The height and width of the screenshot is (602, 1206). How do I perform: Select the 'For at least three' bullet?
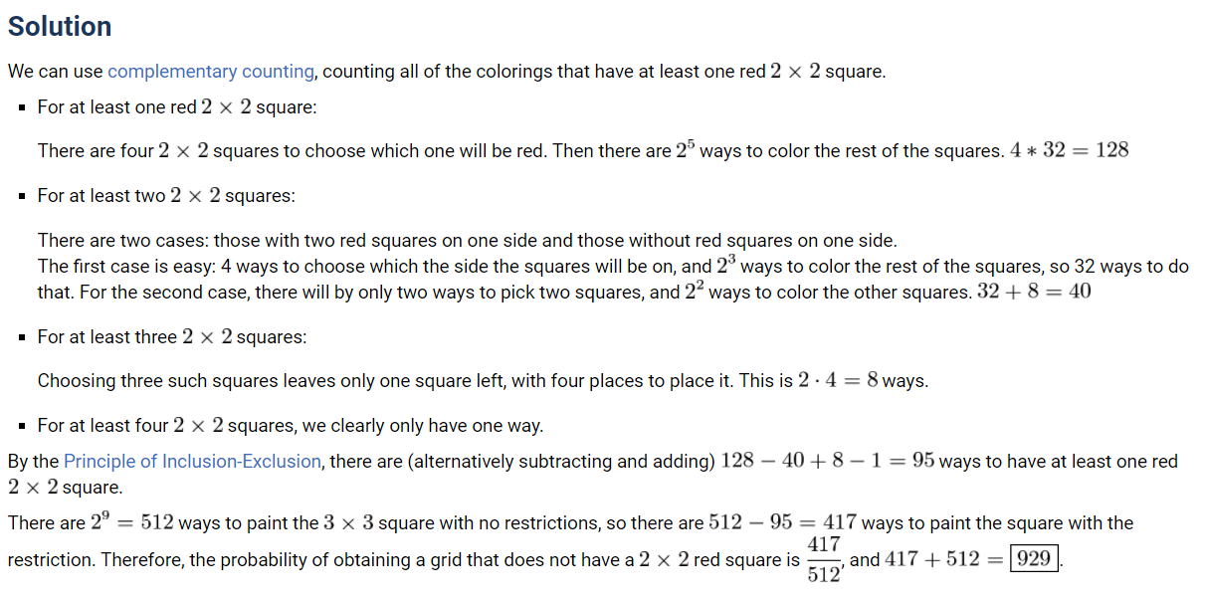coord(172,337)
